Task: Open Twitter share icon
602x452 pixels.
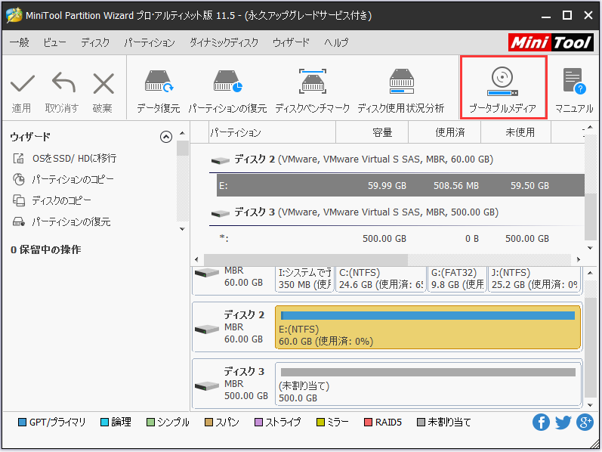Action: pos(563,423)
